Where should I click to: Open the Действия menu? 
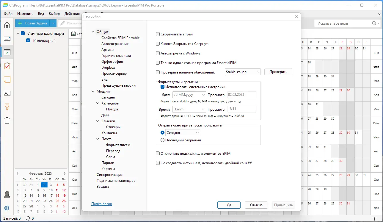tap(72, 14)
